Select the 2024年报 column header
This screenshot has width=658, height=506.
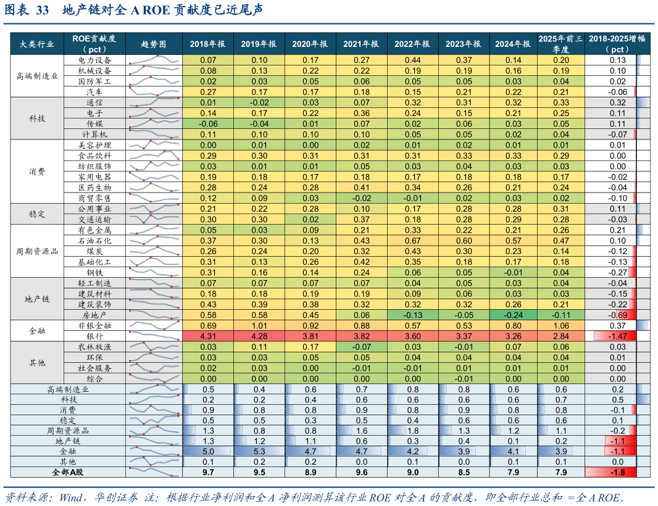(x=513, y=44)
